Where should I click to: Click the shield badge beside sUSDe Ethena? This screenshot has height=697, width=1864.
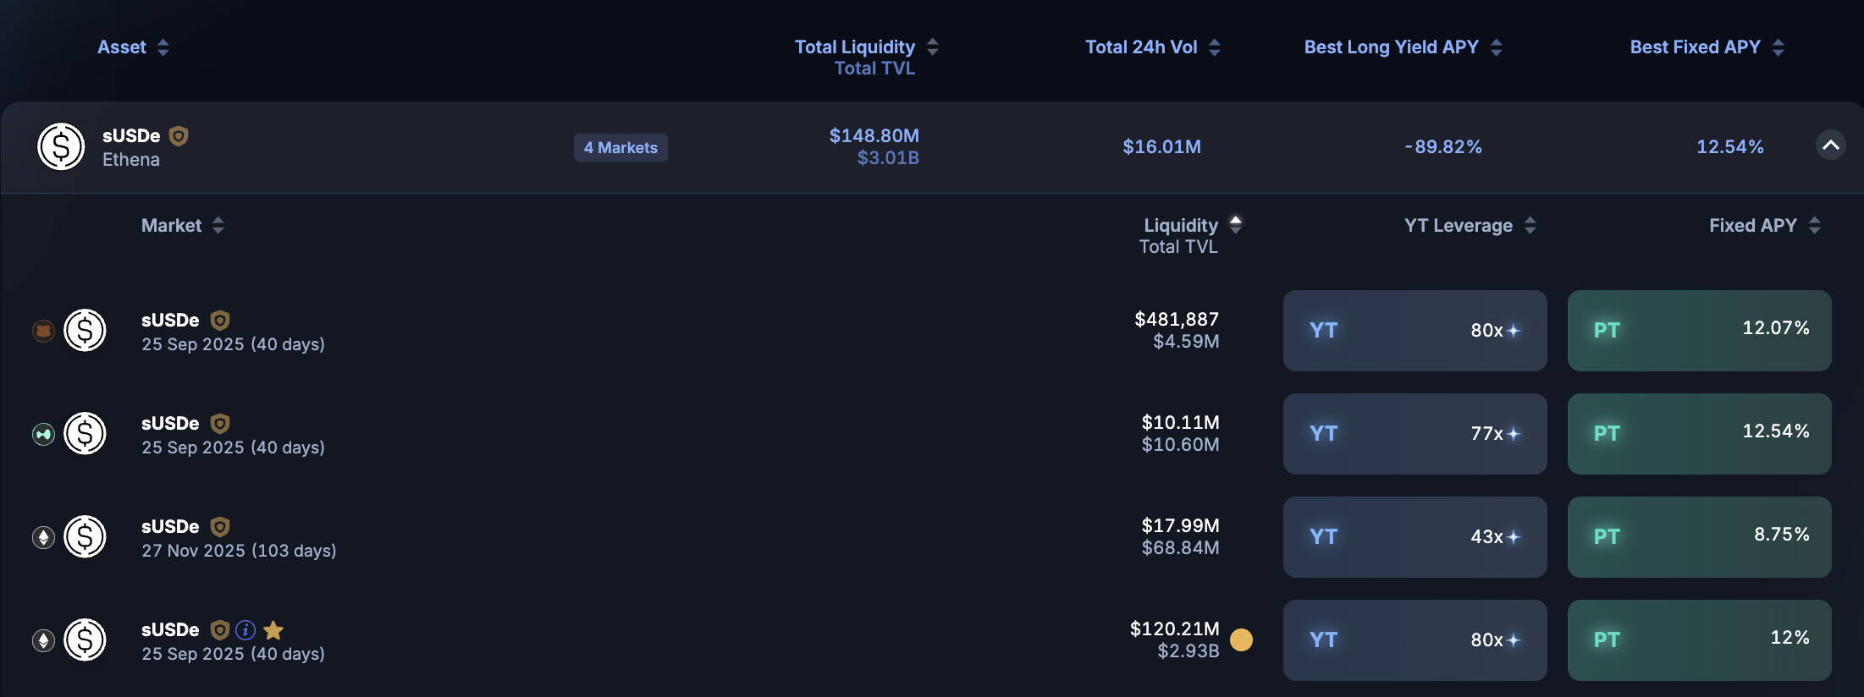(x=179, y=136)
